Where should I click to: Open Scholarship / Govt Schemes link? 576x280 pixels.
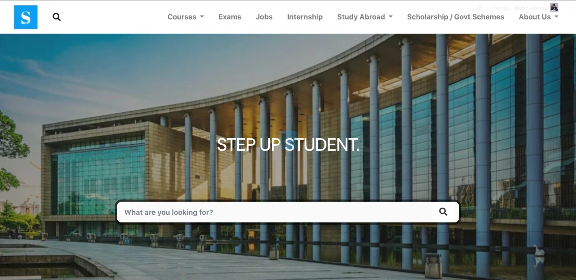455,17
